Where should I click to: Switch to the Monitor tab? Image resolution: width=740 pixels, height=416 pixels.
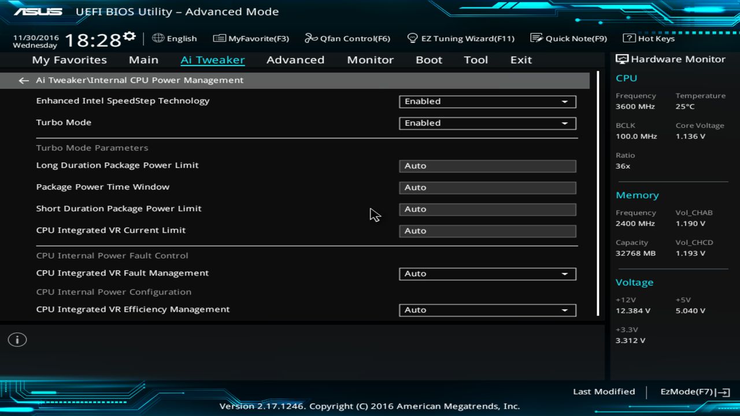click(370, 60)
